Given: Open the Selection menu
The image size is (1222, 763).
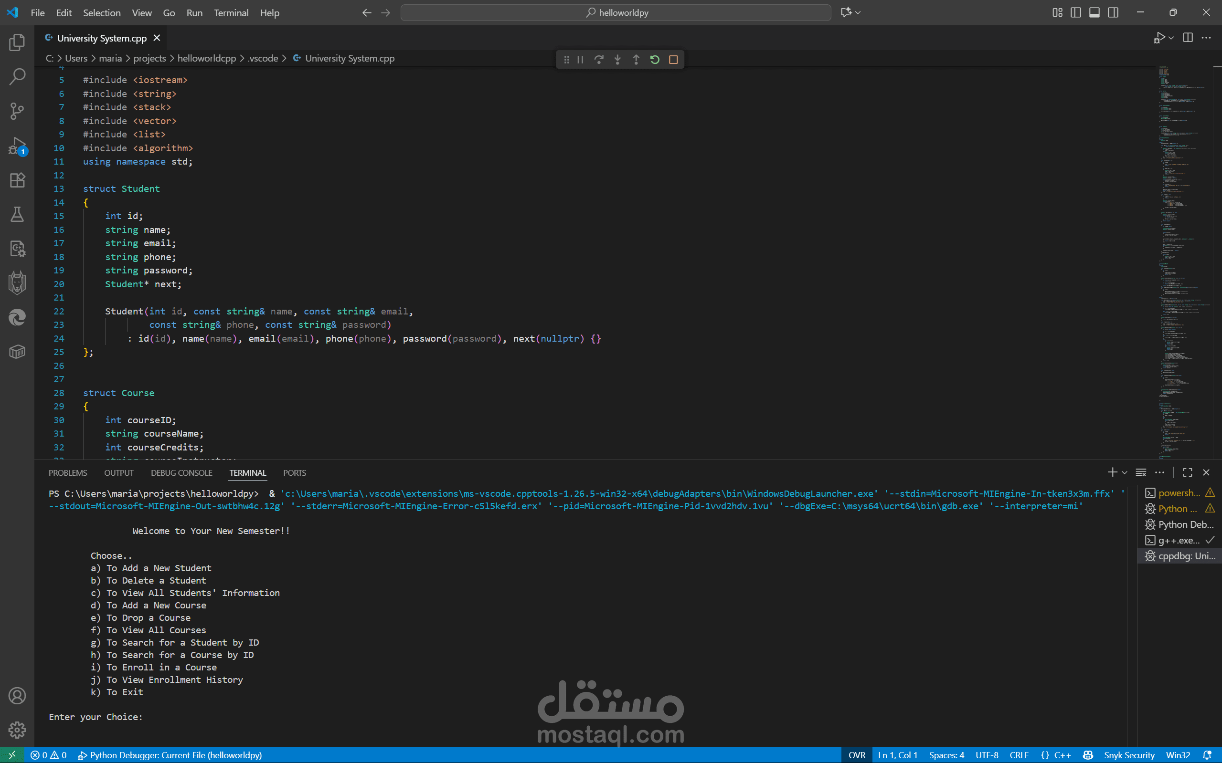Looking at the screenshot, I should pyautogui.click(x=102, y=12).
